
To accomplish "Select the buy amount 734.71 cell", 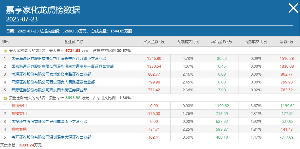I will coord(154,129).
